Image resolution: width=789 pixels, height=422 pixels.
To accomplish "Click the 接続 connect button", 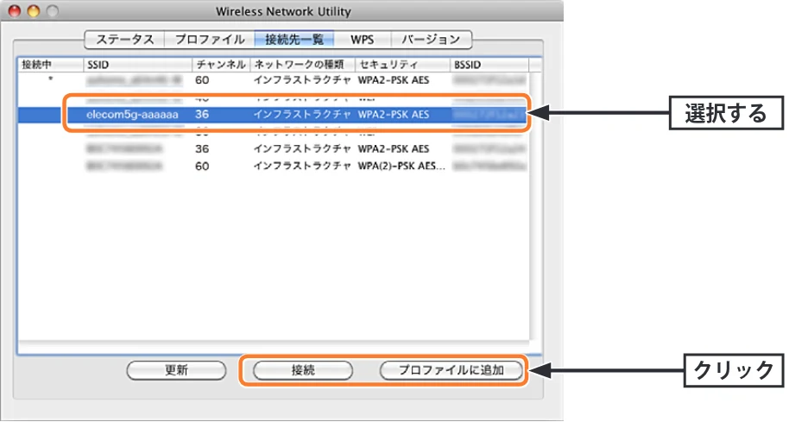I will 303,370.
